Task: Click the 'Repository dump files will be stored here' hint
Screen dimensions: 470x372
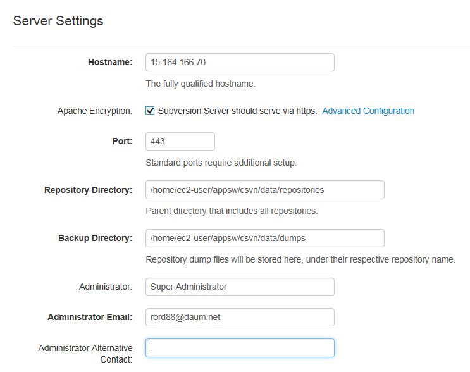Action: point(300,259)
